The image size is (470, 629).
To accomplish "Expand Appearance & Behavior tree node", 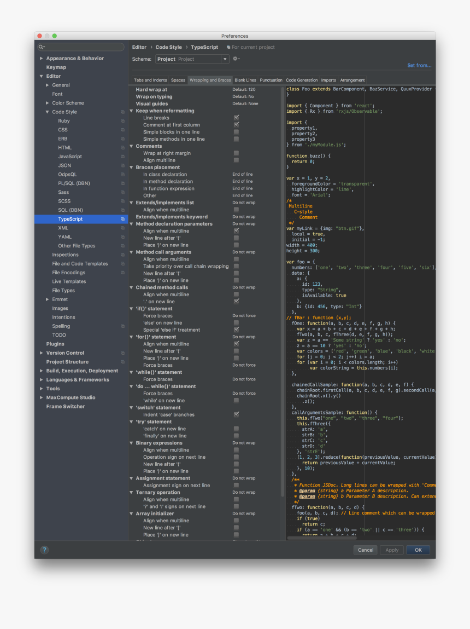I will click(x=42, y=59).
